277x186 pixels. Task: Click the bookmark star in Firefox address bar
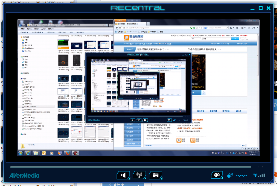click(x=196, y=28)
